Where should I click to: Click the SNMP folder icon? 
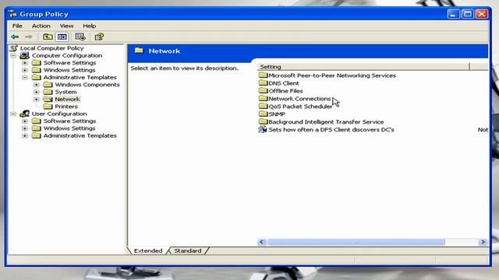point(264,114)
